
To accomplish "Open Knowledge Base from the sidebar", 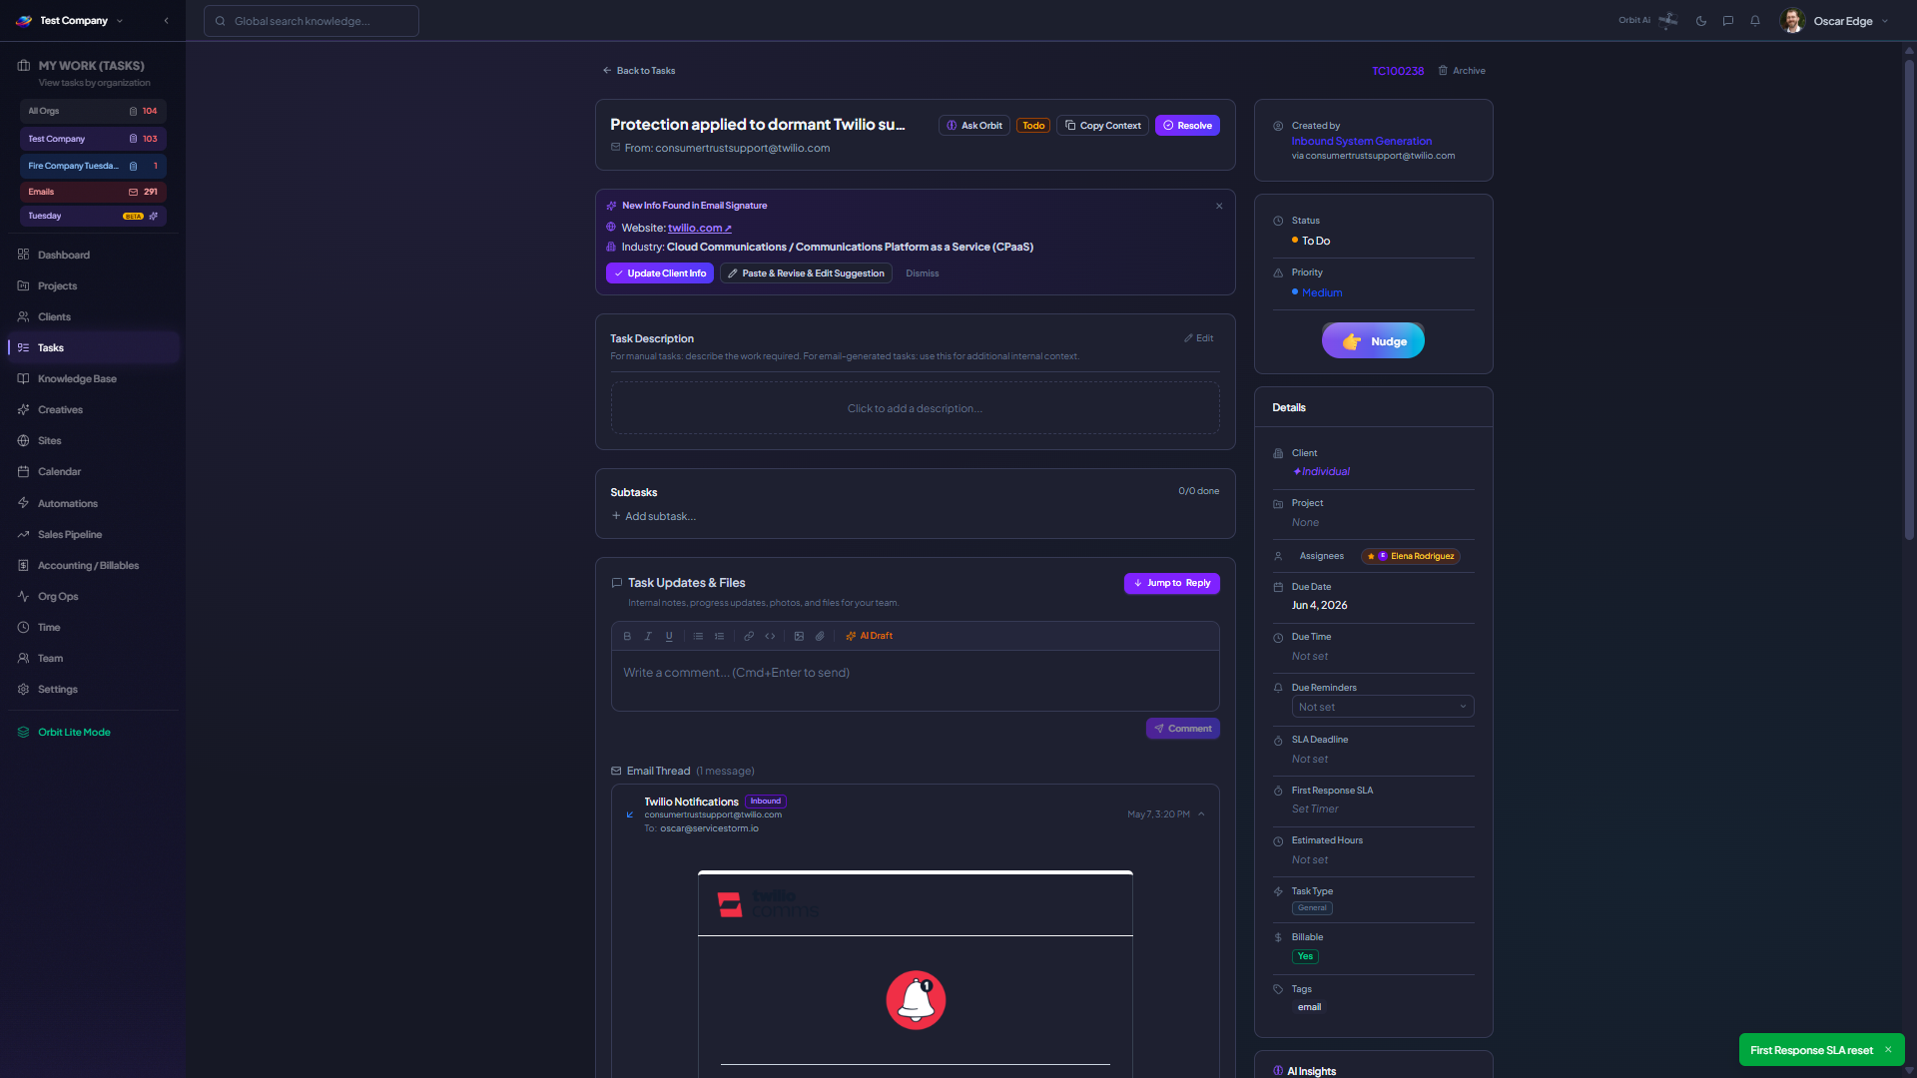I will (93, 378).
